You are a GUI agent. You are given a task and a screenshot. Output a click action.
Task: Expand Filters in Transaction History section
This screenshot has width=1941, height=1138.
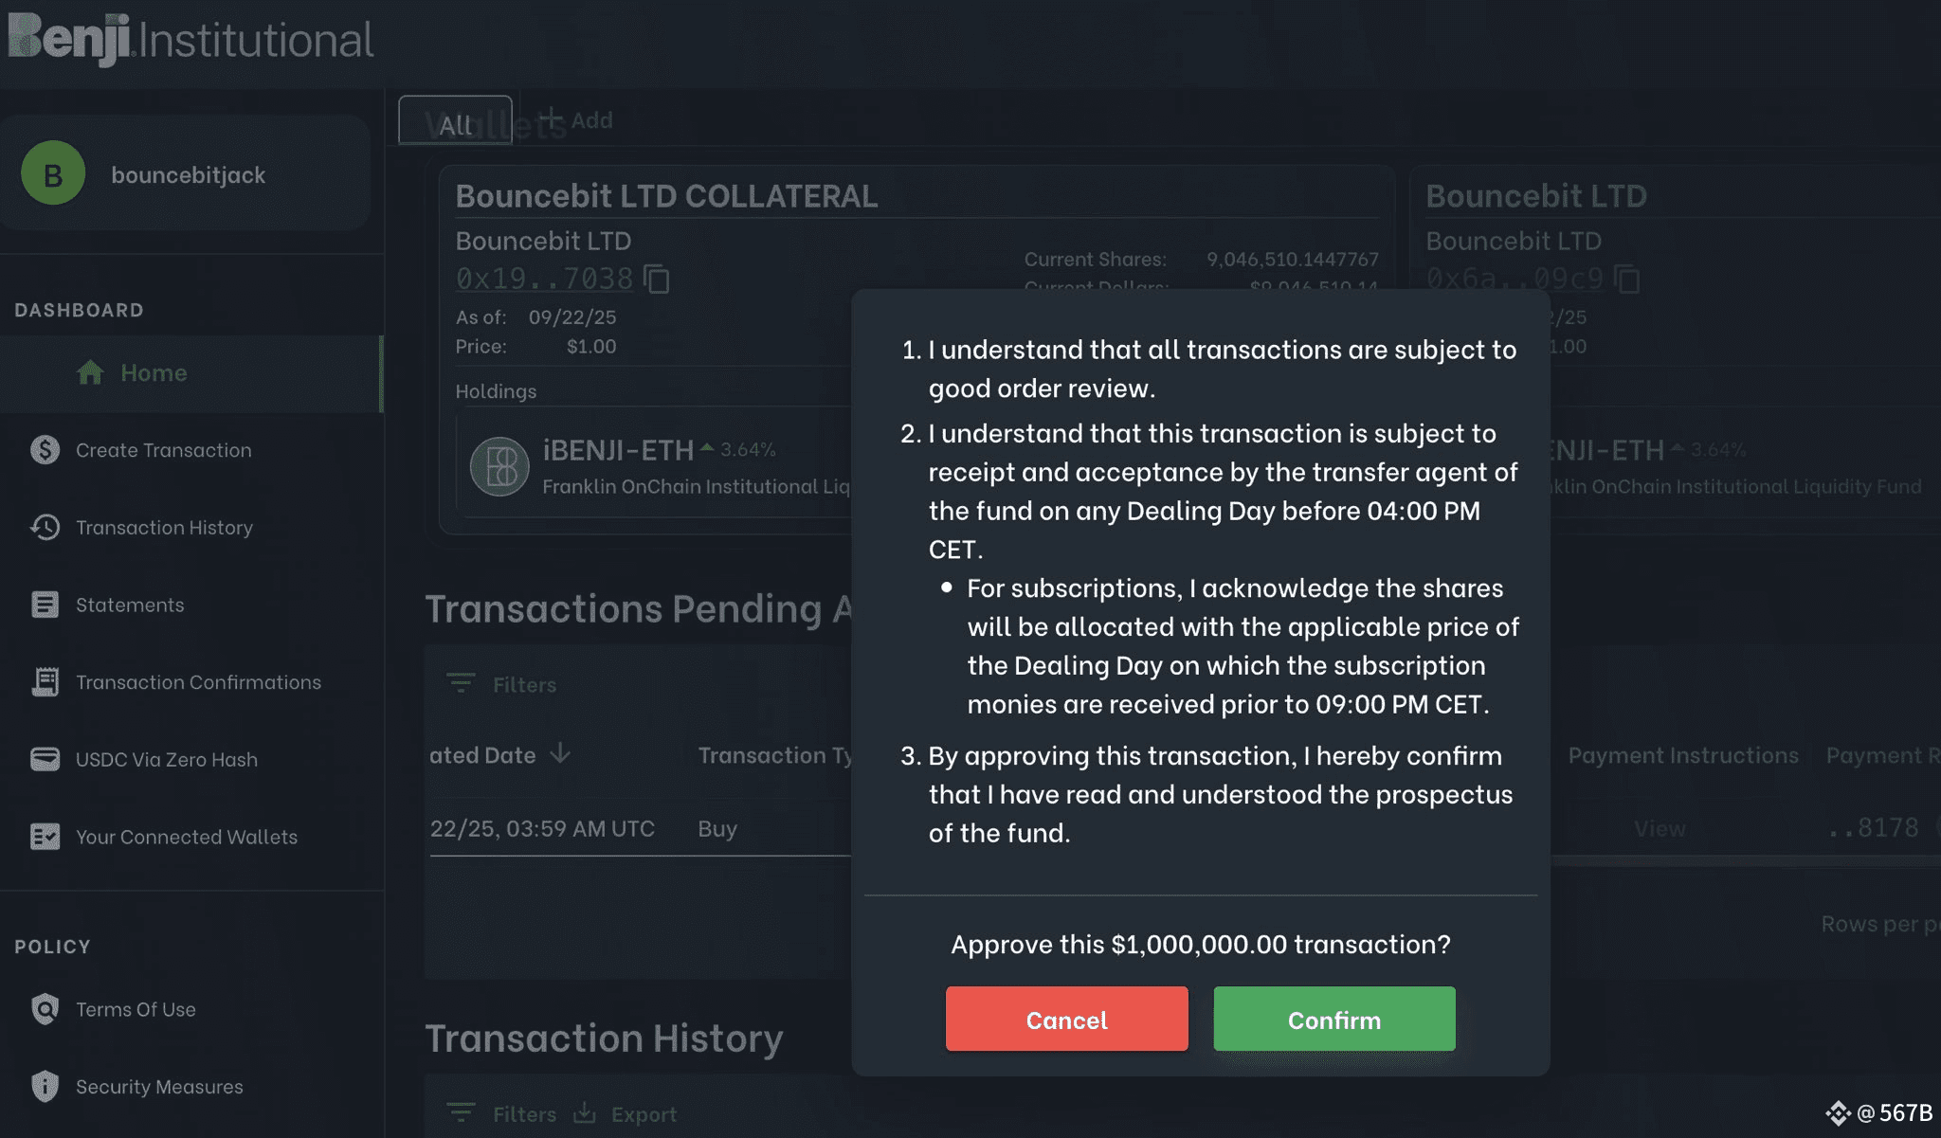501,1113
